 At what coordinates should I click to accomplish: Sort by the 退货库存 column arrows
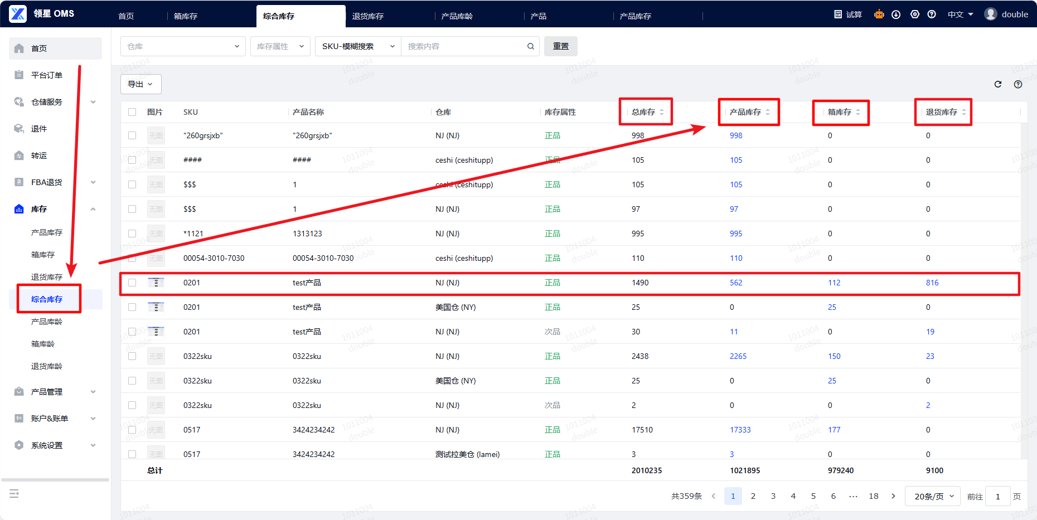click(964, 112)
